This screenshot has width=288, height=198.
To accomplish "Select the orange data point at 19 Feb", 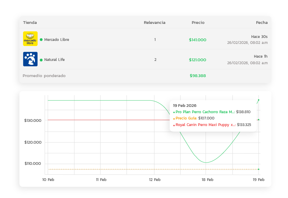I will pyautogui.click(x=259, y=169).
